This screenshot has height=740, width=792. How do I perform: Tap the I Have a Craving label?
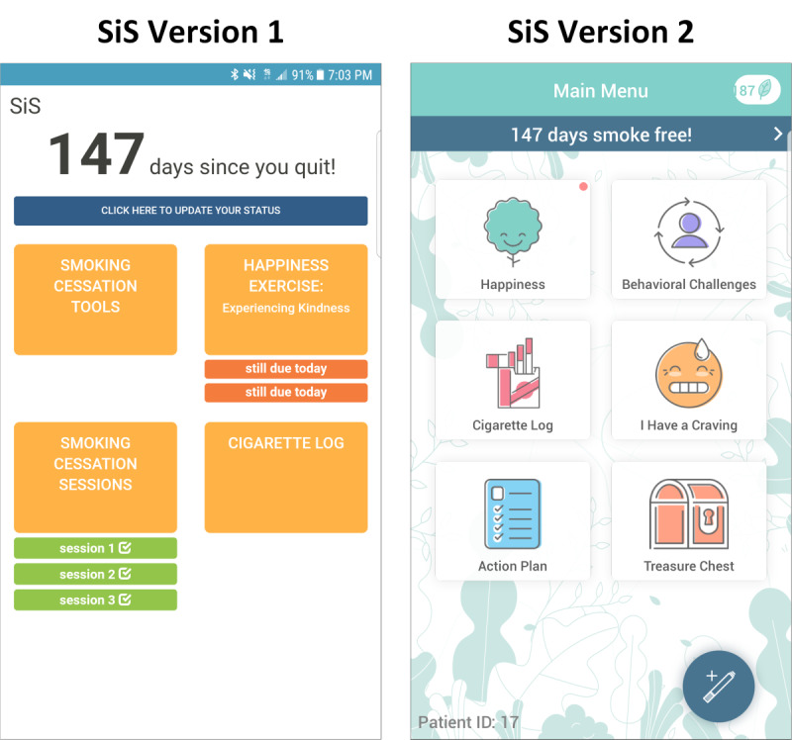point(689,425)
